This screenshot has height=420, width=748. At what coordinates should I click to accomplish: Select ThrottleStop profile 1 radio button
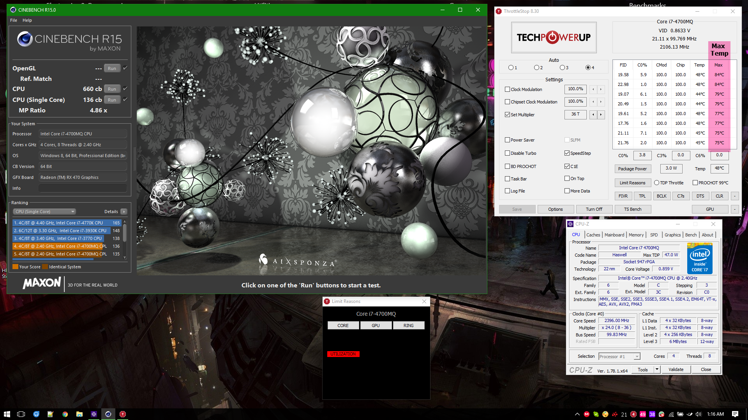[x=511, y=68]
